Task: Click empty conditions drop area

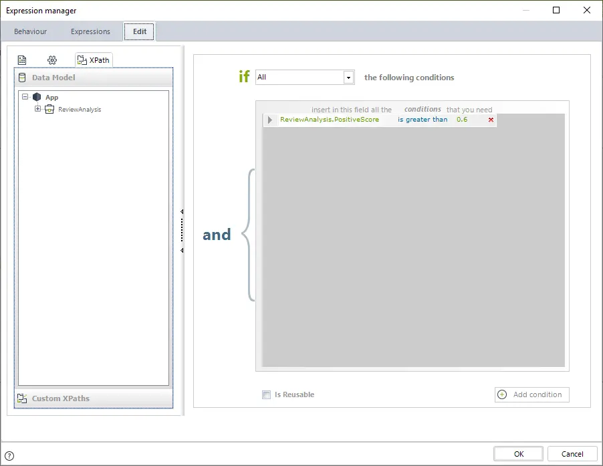Action: [x=414, y=246]
